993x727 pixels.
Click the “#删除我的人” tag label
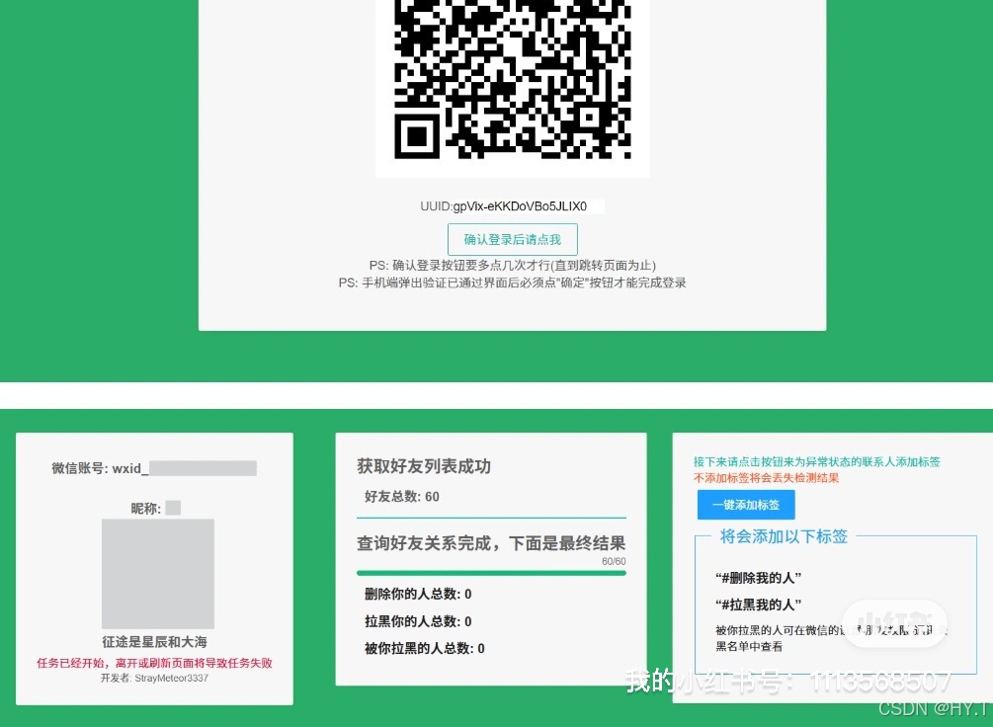point(758,578)
